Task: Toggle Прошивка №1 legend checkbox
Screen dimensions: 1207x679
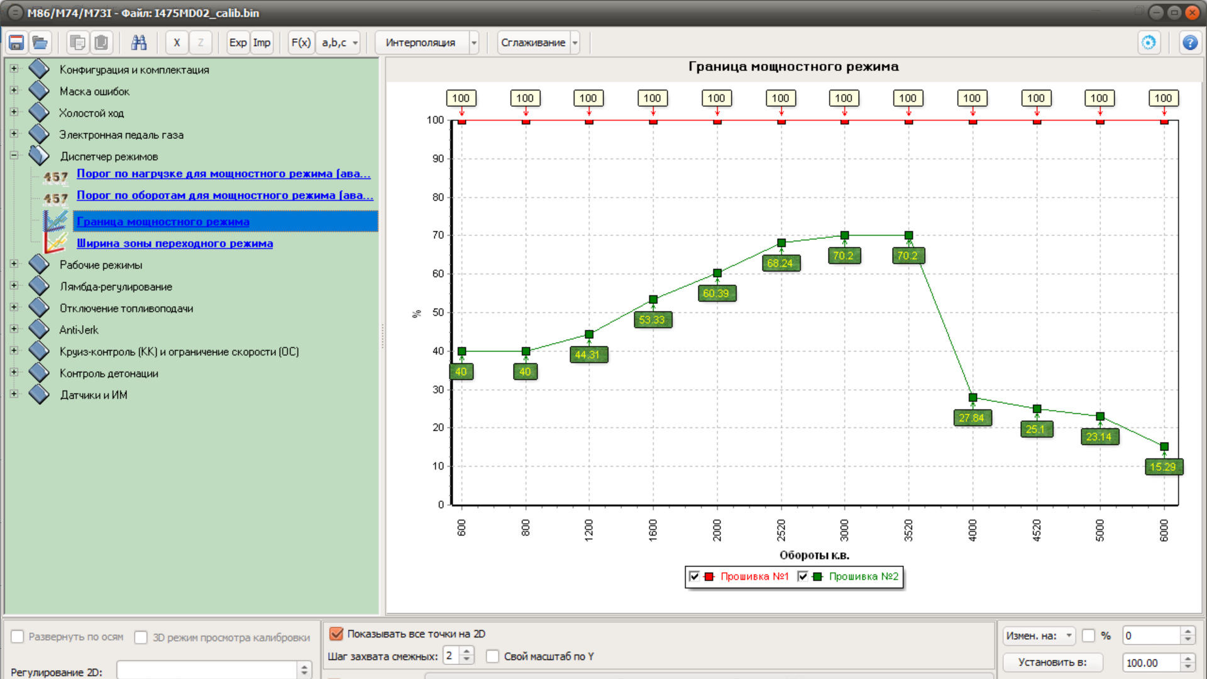Action: (694, 577)
